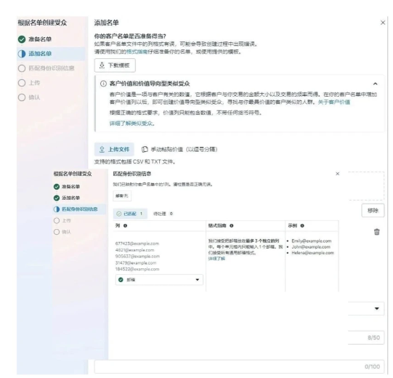Go to 上传 step in the back window sidebar
The image size is (393, 378).
29,83
